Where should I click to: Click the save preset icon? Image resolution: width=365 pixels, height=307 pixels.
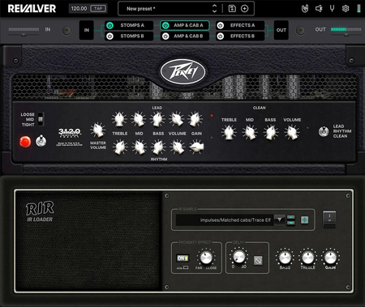tap(232, 9)
